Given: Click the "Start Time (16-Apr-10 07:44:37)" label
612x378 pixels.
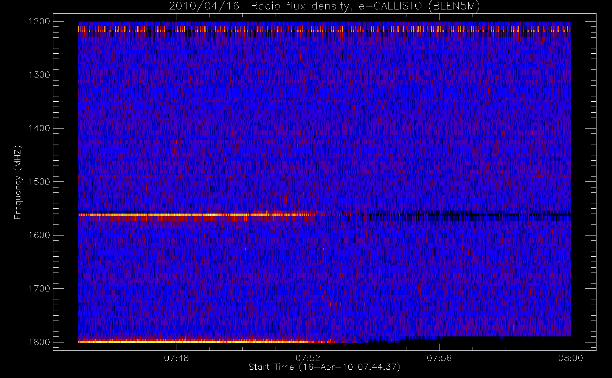Looking at the screenshot, I should pos(324,367).
